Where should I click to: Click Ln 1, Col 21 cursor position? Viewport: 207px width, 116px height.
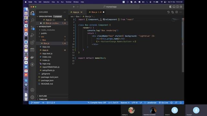(113, 102)
